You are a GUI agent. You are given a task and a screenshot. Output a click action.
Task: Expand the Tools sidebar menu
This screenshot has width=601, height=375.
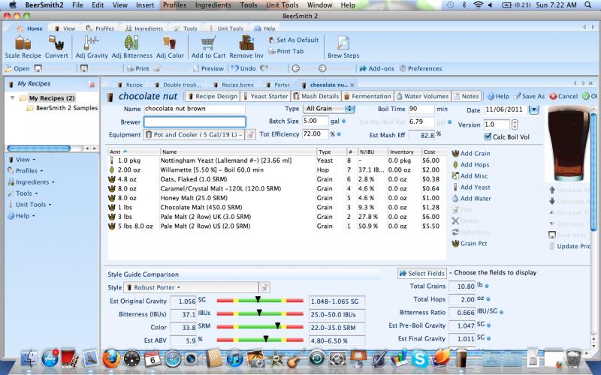(23, 193)
